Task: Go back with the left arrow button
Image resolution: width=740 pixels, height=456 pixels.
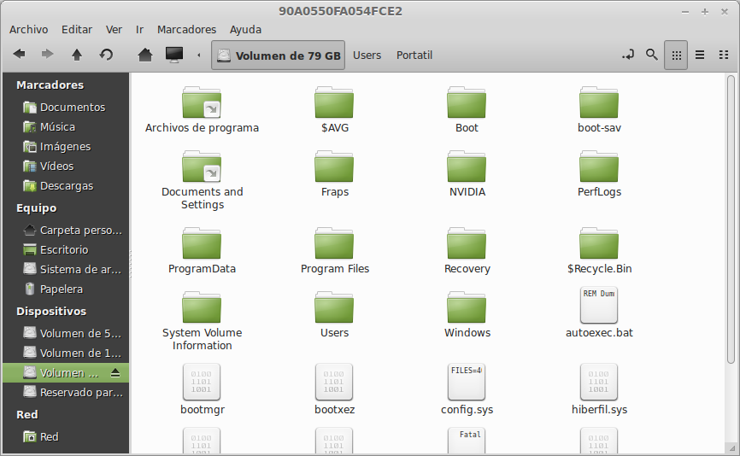Action: (x=19, y=55)
